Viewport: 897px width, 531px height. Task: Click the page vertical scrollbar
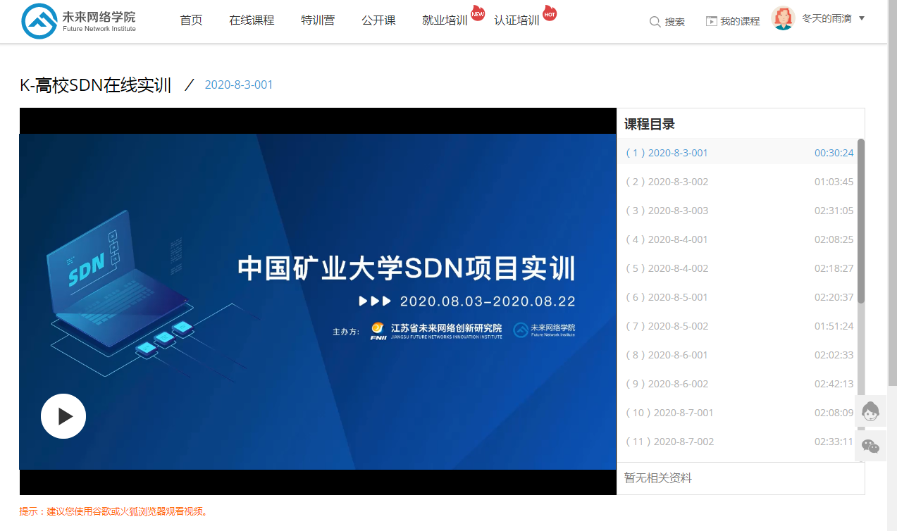pyautogui.click(x=892, y=194)
